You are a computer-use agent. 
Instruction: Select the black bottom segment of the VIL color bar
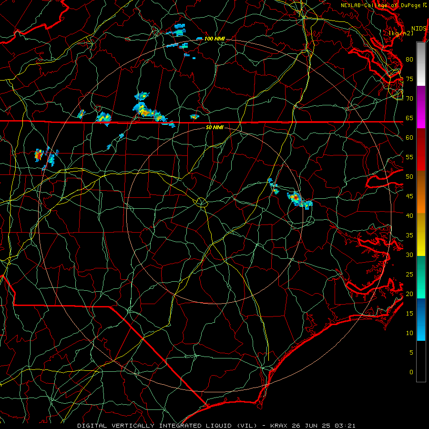coord(421,361)
